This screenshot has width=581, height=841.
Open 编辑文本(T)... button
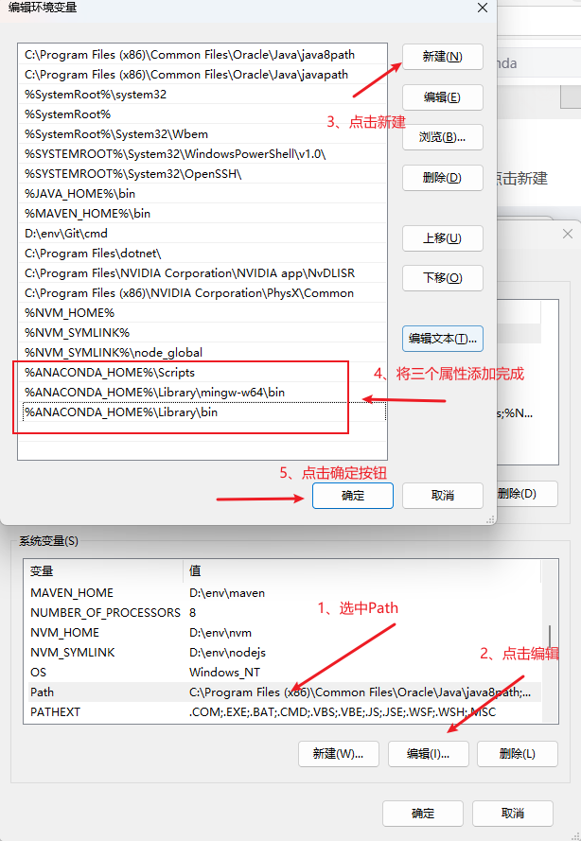tap(443, 339)
